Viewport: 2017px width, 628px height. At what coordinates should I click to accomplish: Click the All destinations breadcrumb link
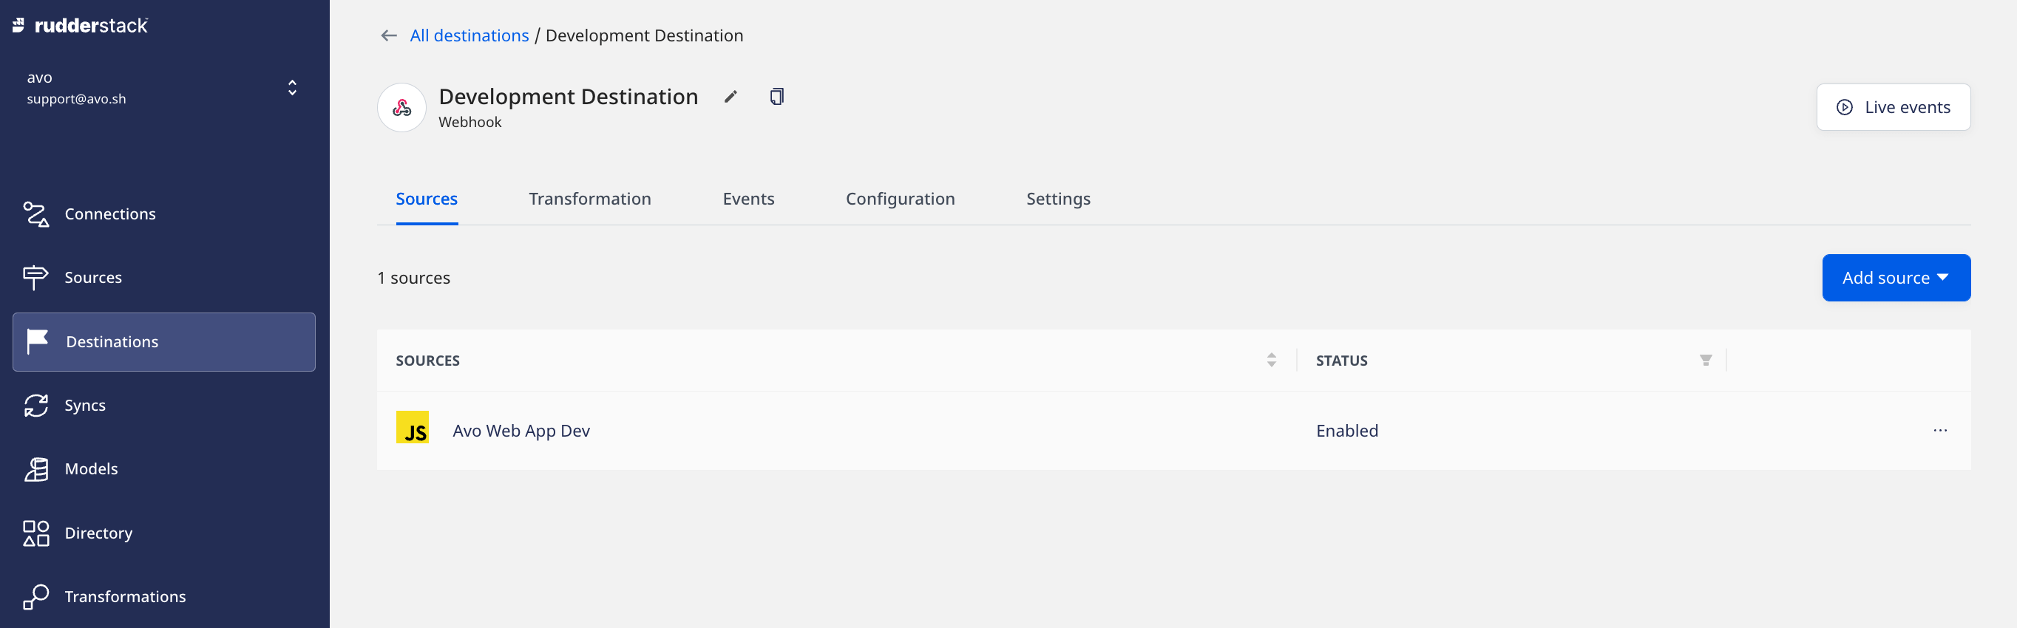coord(469,36)
